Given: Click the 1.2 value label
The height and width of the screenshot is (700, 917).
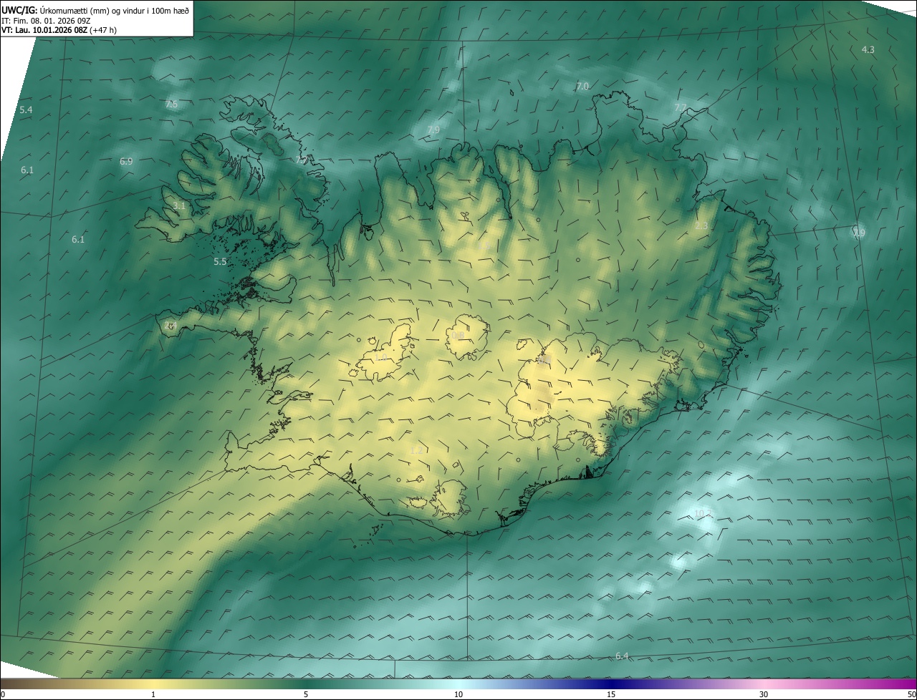Looking at the screenshot, I should 417,450.
